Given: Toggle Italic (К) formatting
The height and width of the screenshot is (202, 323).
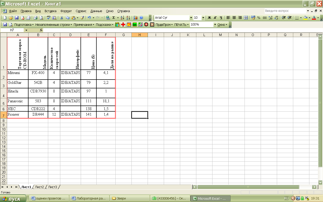Looking at the screenshot, I should tap(215, 18).
